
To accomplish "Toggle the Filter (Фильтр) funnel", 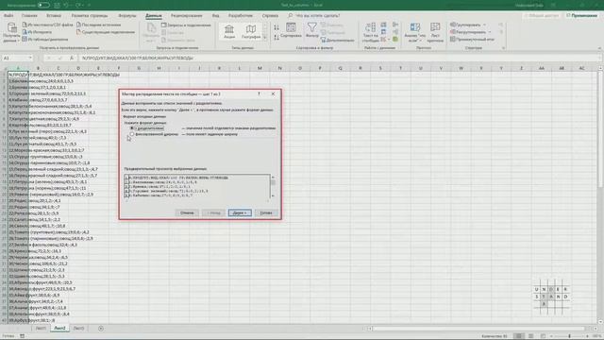I will click(312, 30).
